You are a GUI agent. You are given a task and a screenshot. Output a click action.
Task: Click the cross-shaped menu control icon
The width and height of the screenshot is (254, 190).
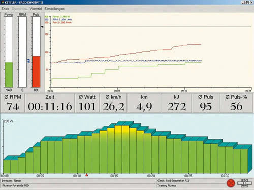244,183
